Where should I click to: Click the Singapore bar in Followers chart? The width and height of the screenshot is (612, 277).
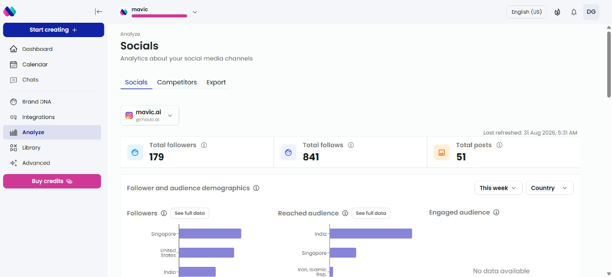tap(210, 234)
